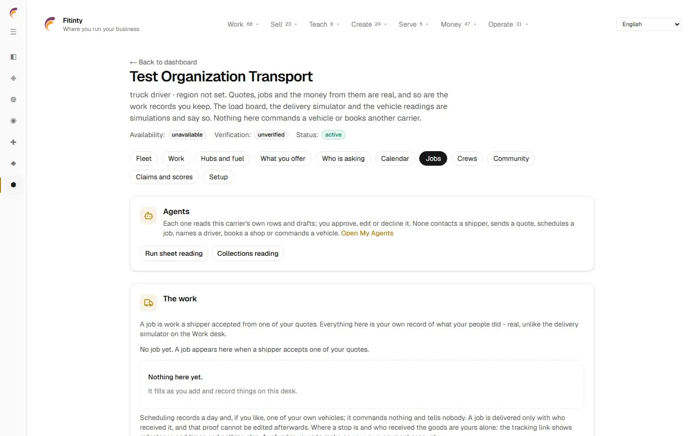The height and width of the screenshot is (436, 697).
Task: Switch to the Work tab pill
Action: [x=176, y=158]
